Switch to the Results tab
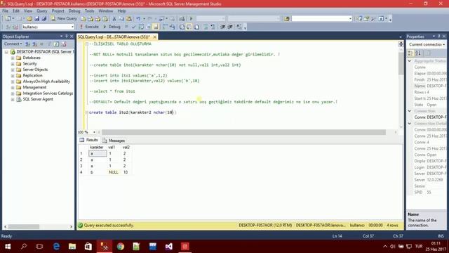 click(89, 140)
